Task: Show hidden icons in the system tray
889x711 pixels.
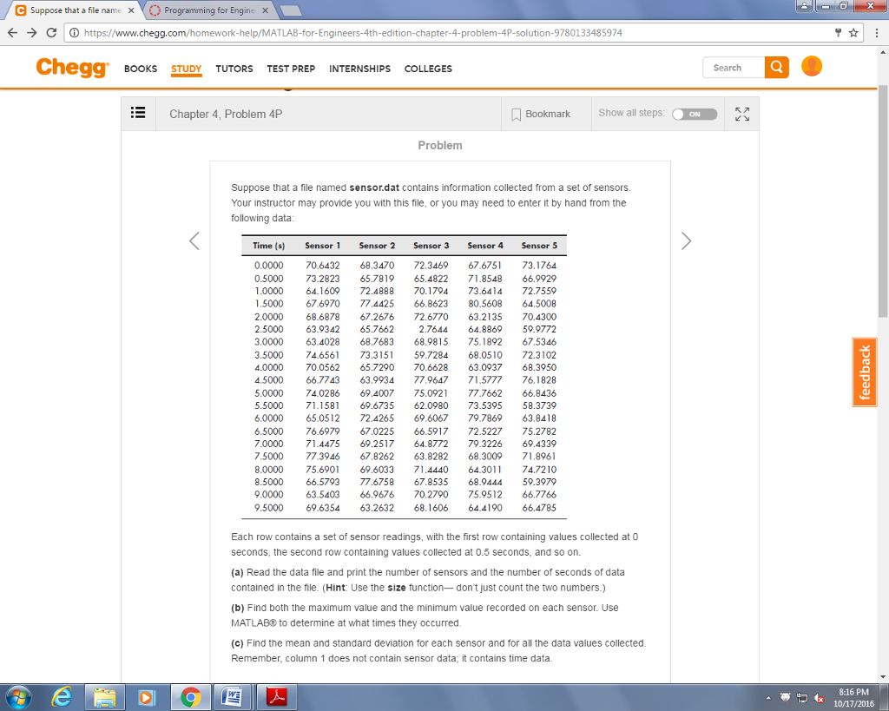Action: 768,697
